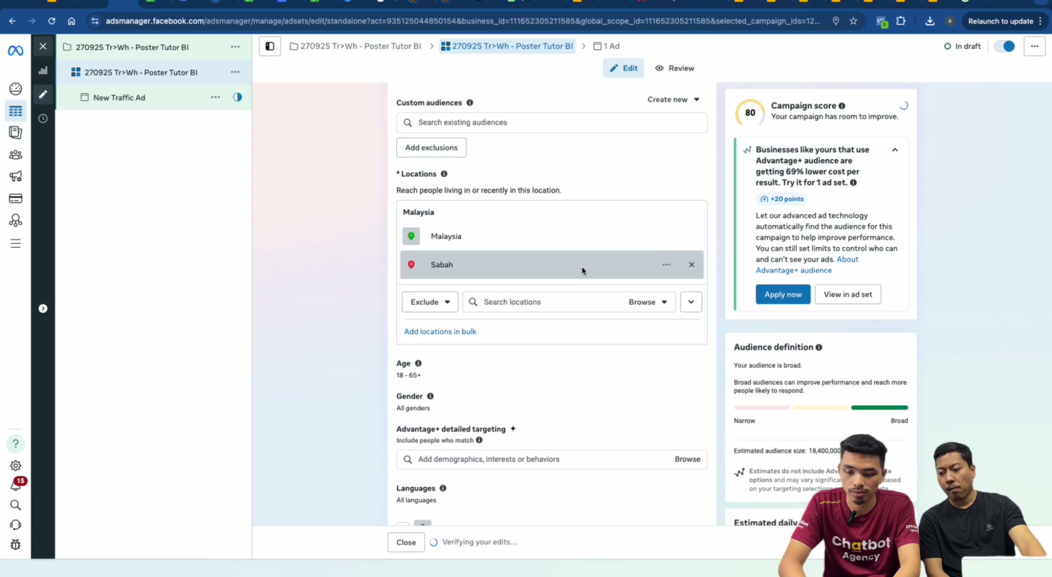Toggle the side panel layout icon
Image resolution: width=1052 pixels, height=577 pixels.
(270, 46)
